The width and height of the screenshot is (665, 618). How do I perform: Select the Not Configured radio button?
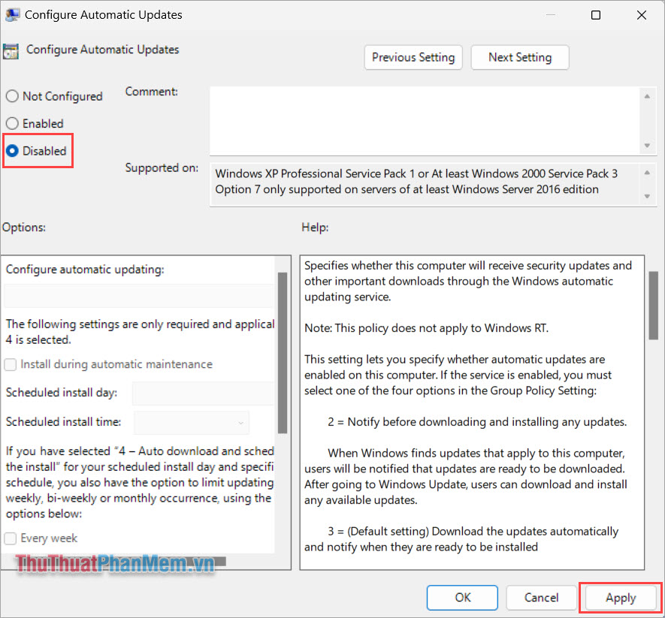tap(12, 96)
